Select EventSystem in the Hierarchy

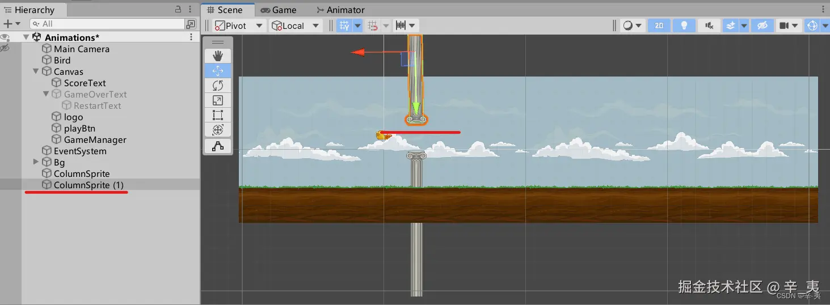coord(80,151)
